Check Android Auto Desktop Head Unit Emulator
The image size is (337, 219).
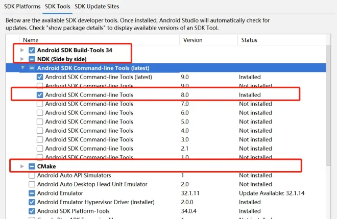[32, 184]
